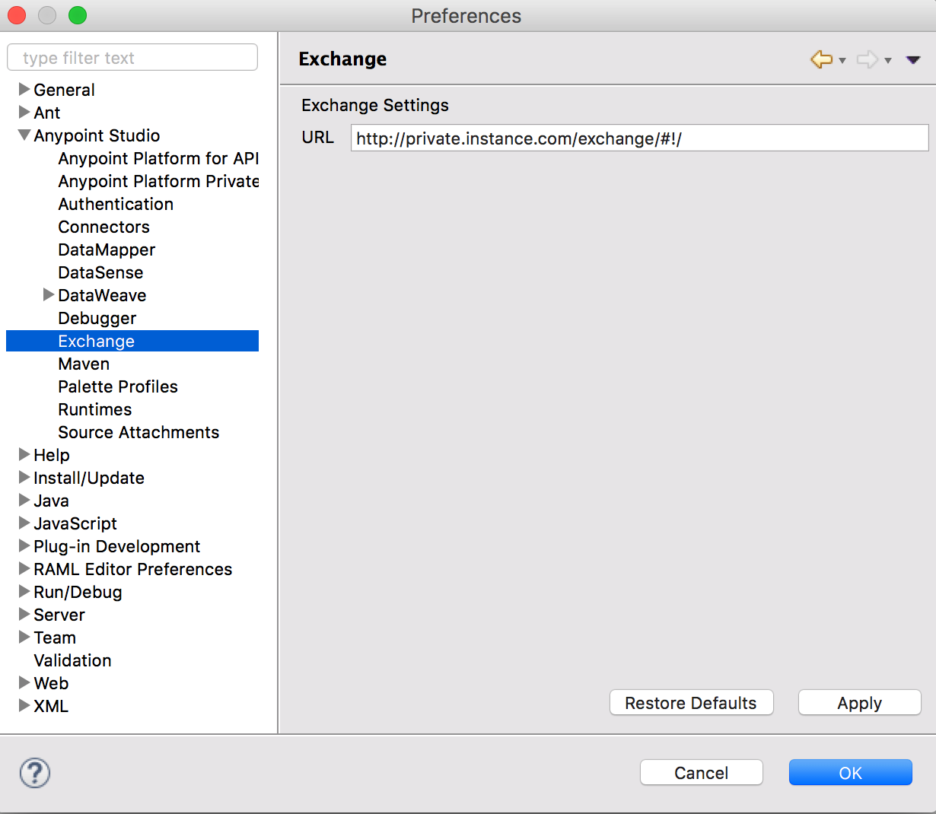Confirm changes with OK
936x814 pixels.
[850, 772]
